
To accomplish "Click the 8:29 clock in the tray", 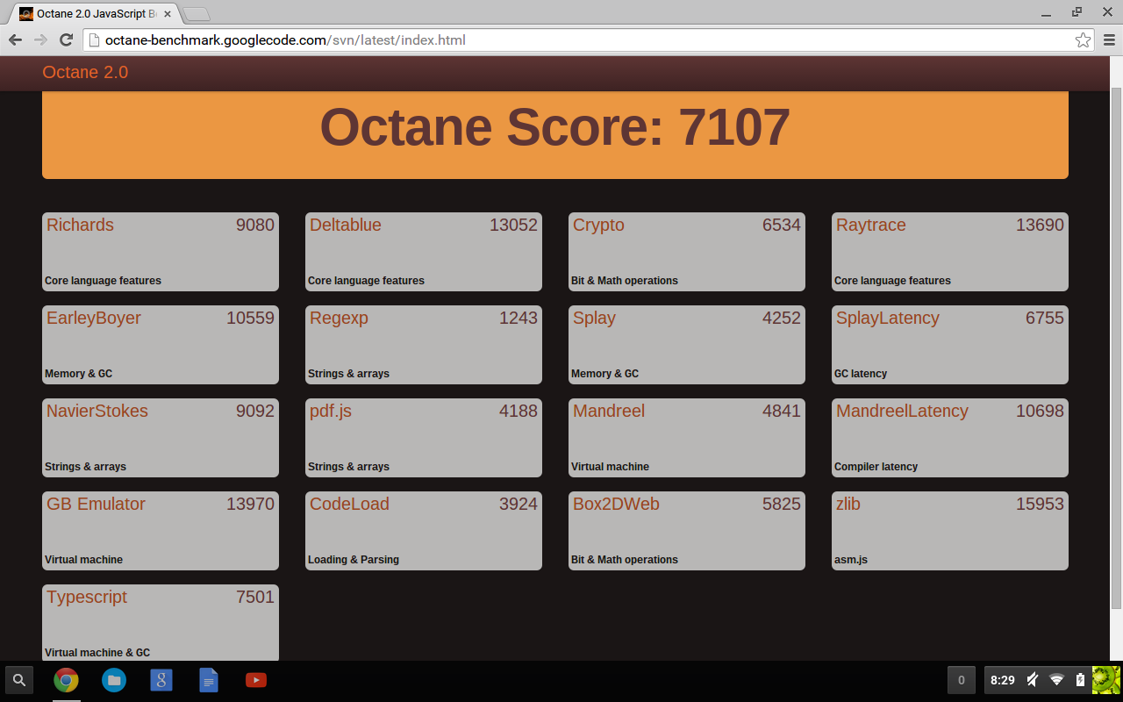I will point(1003,680).
